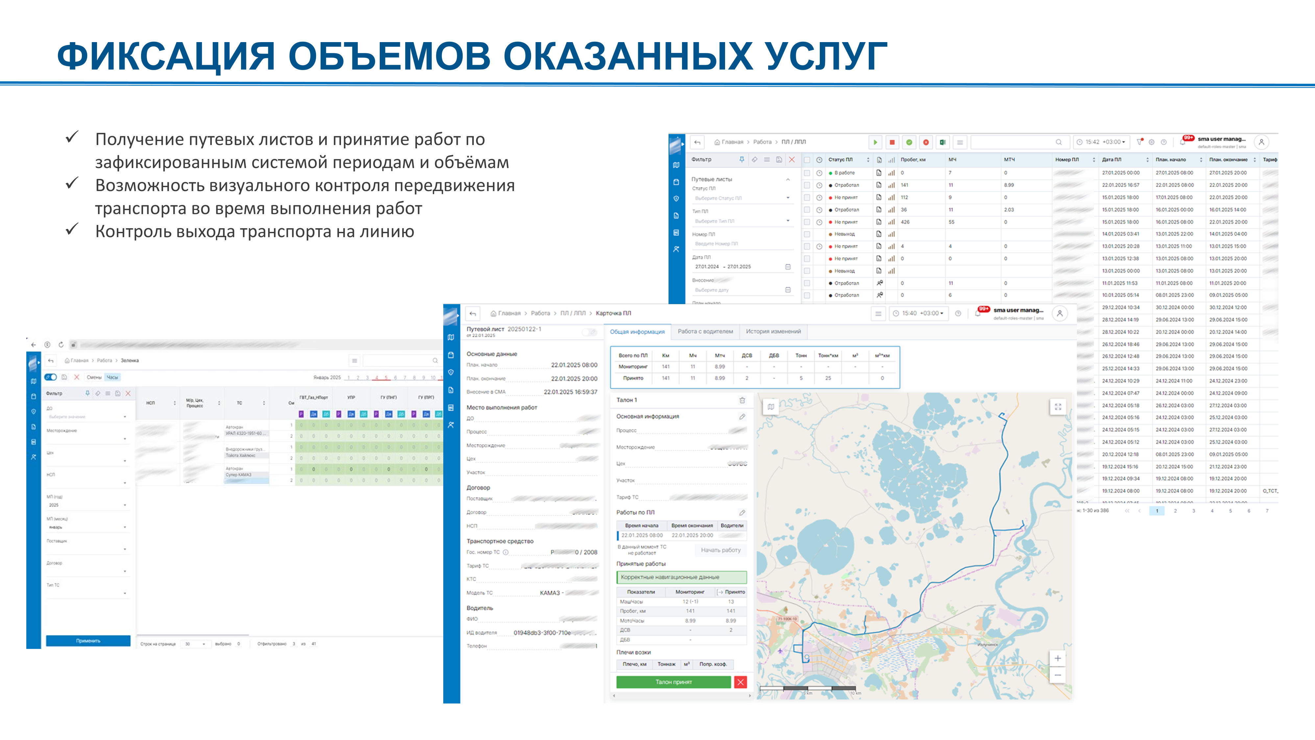The width and height of the screenshot is (1315, 740).
Task: Toggle edit mode switch in Зеленка toolbar
Action: pyautogui.click(x=51, y=378)
